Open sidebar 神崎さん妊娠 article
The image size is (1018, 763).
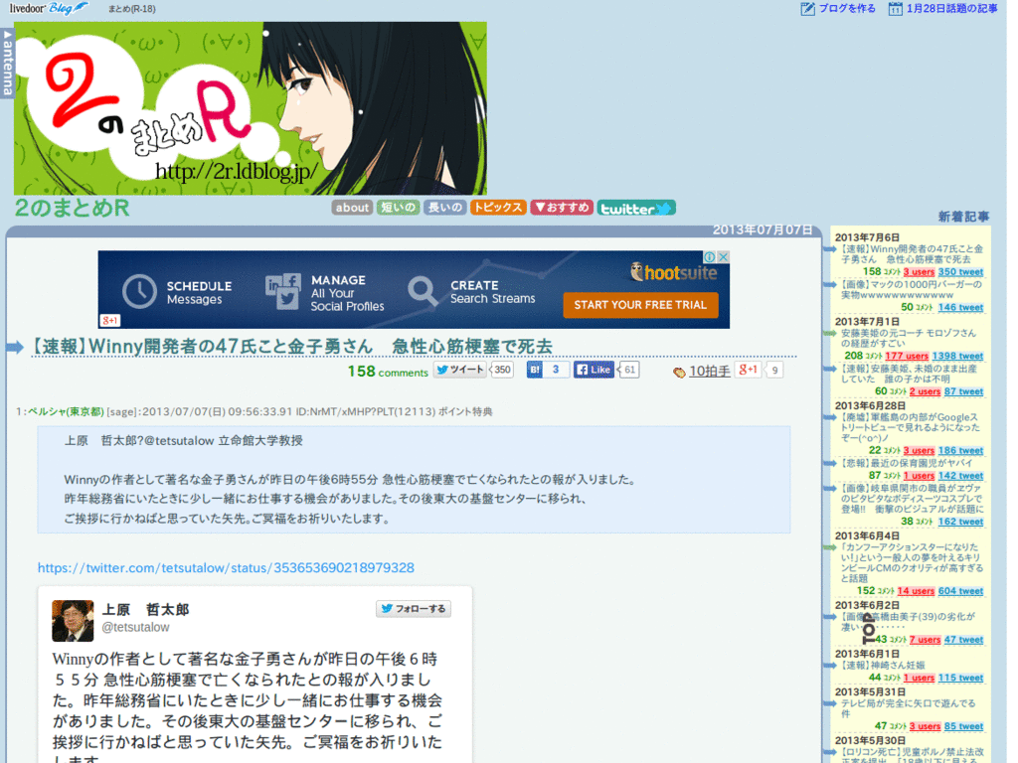(x=883, y=665)
